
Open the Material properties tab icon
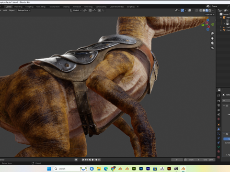218,151
